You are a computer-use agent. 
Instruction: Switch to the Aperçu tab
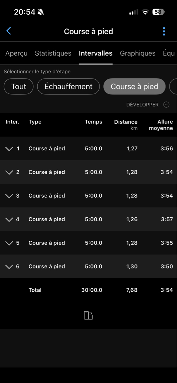pos(16,53)
